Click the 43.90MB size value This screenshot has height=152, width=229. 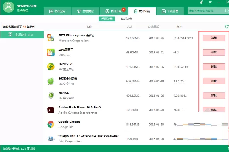(132, 53)
